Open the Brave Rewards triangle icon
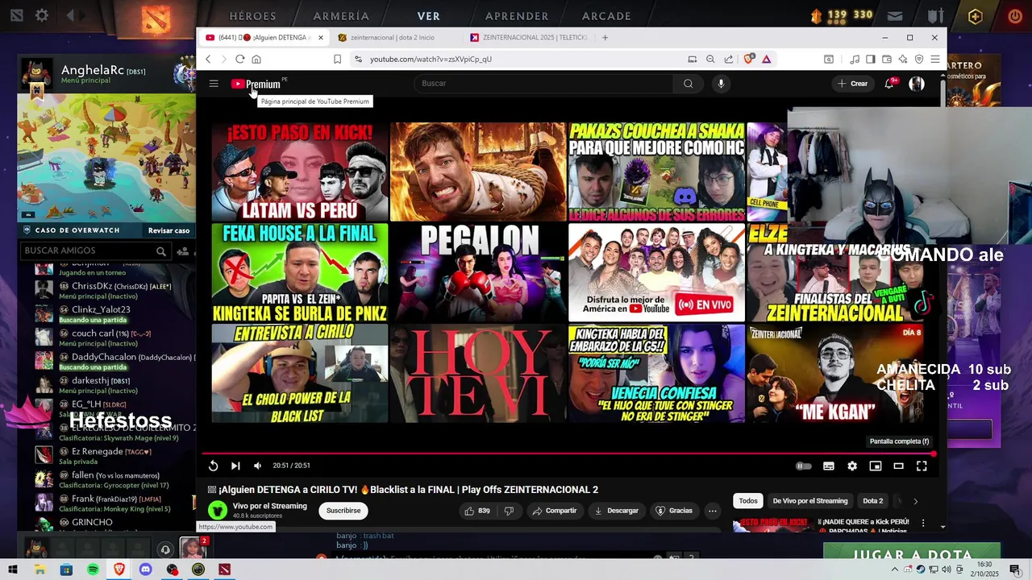 click(x=766, y=59)
